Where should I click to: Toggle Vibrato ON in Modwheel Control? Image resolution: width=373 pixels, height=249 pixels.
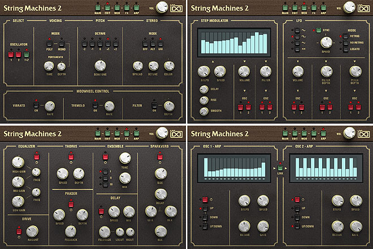(x=35, y=105)
